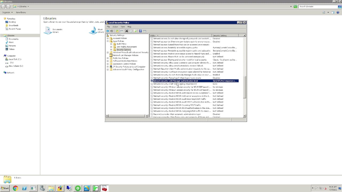Select the Security Options tree item
Viewport: 342px width, 192px height.
click(x=123, y=50)
